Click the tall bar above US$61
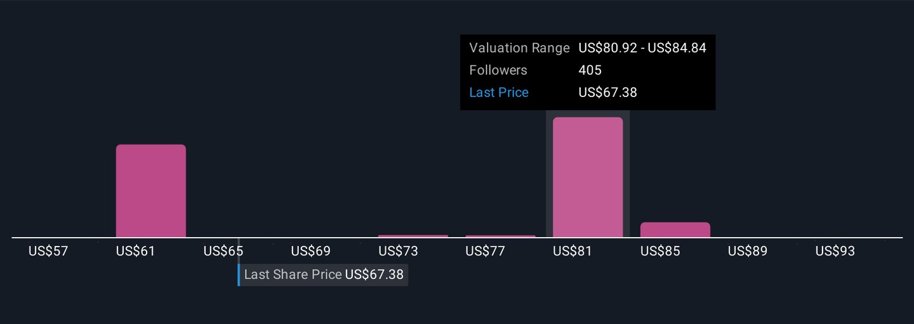Viewport: 914px width, 324px height. pyautogui.click(x=151, y=191)
